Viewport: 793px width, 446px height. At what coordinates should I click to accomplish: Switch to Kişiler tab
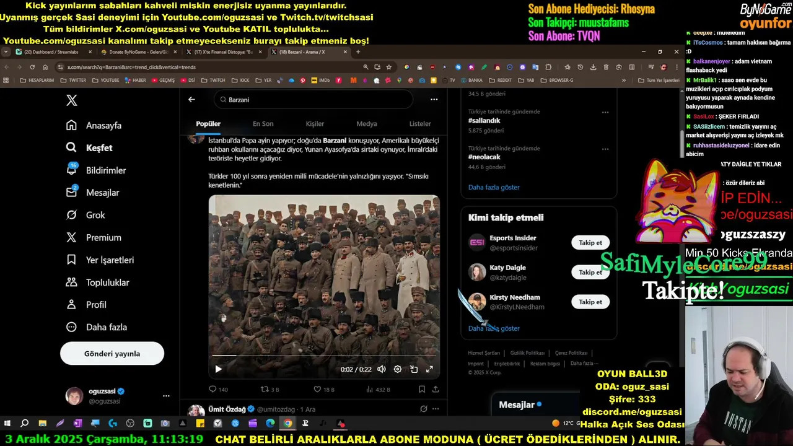tap(315, 123)
